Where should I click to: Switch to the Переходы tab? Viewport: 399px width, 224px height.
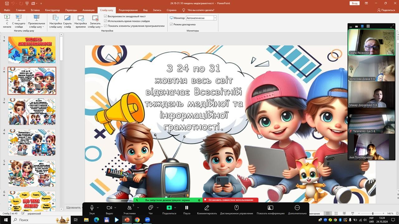pos(70,10)
